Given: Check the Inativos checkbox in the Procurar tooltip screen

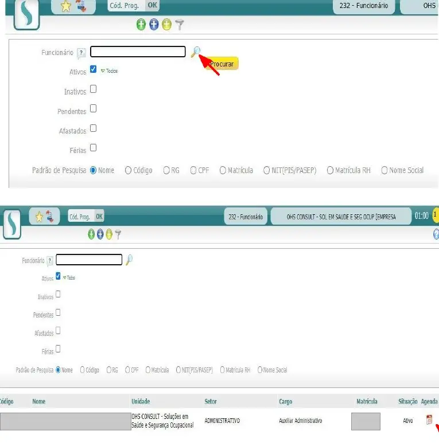Looking at the screenshot, I should (x=93, y=89).
